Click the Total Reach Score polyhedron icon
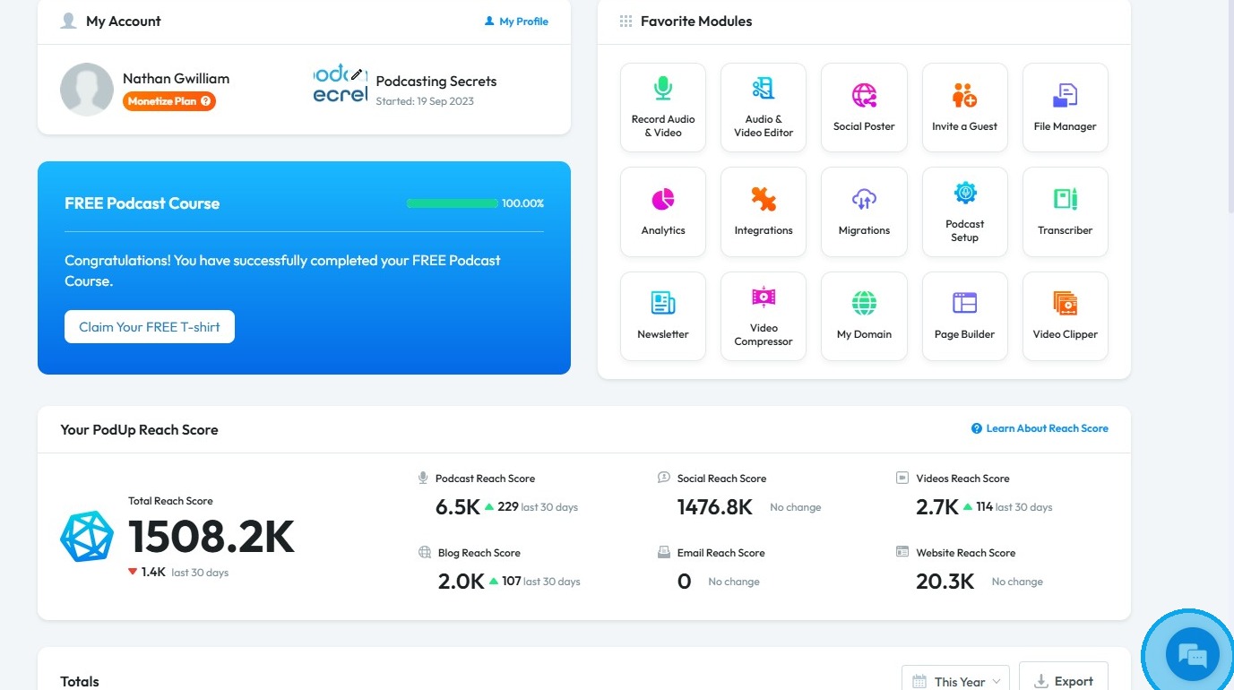The image size is (1234, 690). coord(87,537)
